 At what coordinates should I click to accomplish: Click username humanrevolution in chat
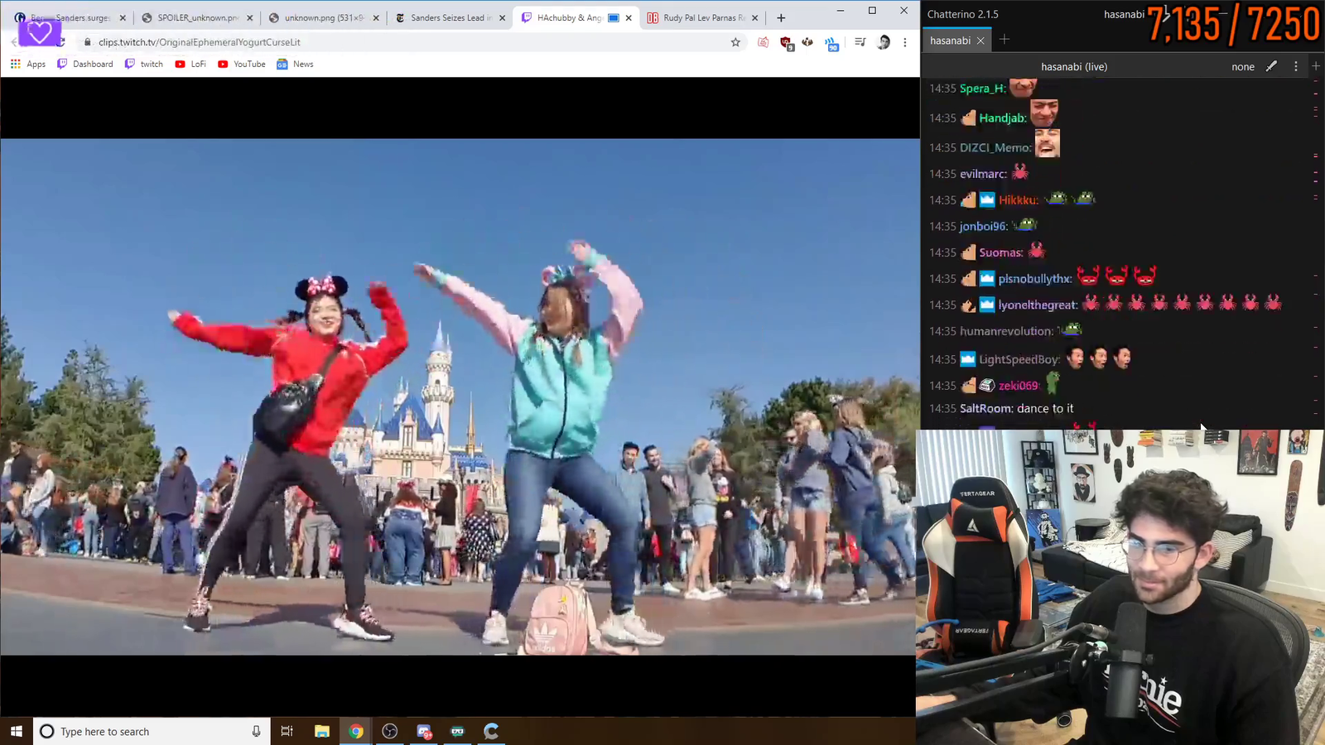click(x=1006, y=331)
